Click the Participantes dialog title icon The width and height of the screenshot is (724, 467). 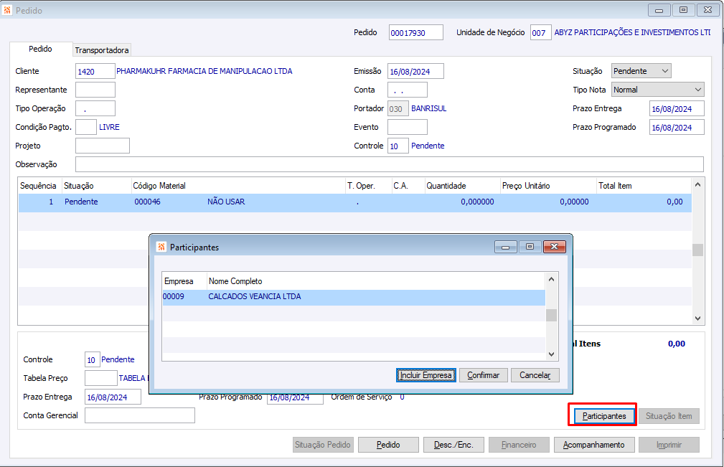point(161,247)
